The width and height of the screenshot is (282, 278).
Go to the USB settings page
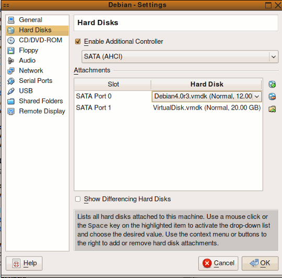(38, 91)
